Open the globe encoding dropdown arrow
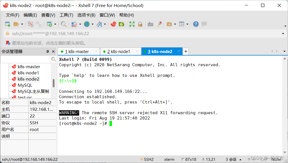The height and width of the screenshot is (163, 288). [x=92, y=24]
